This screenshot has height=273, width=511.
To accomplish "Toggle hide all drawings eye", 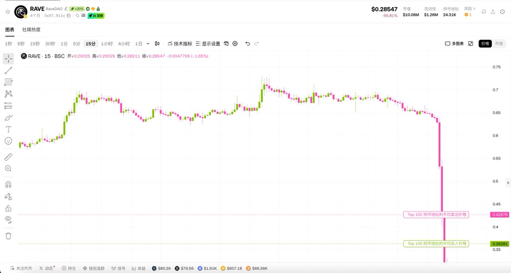I will pyautogui.click(x=9, y=219).
